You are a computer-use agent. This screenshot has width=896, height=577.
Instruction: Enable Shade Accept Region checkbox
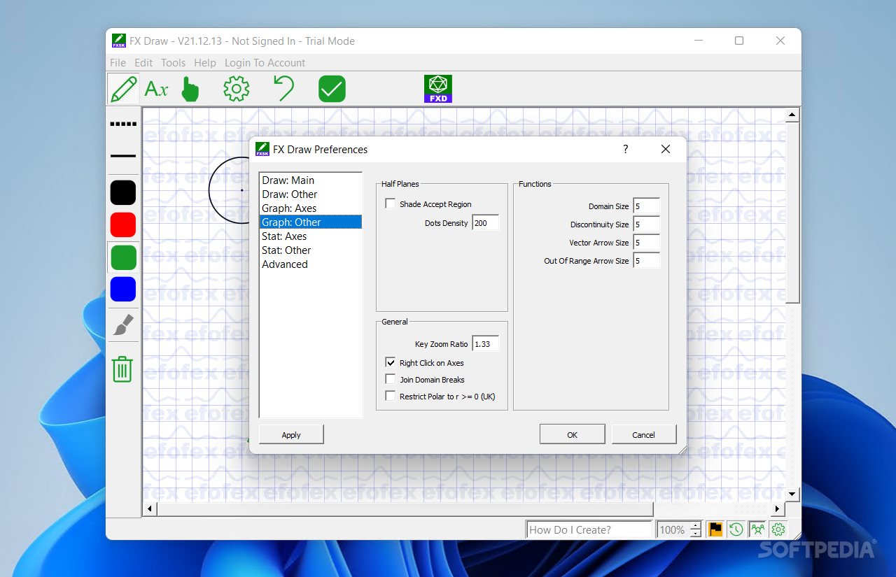coord(391,204)
